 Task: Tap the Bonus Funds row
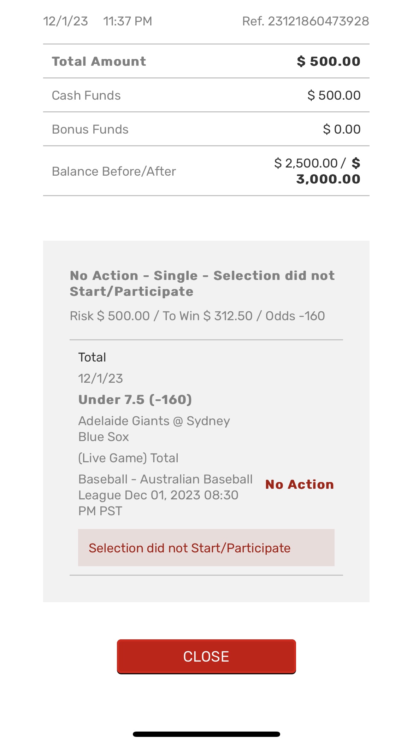click(206, 129)
